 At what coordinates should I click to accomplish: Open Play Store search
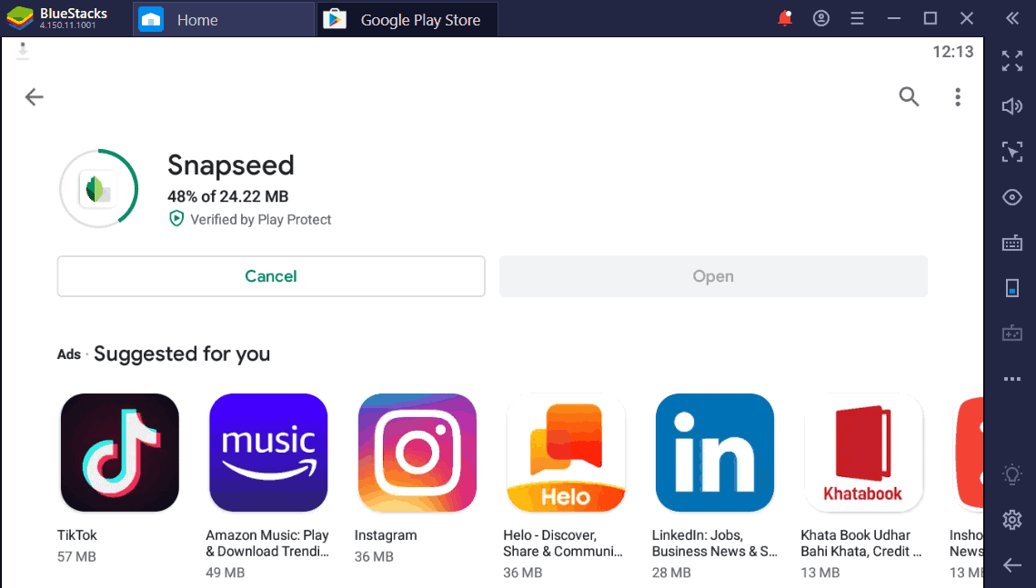[909, 97]
